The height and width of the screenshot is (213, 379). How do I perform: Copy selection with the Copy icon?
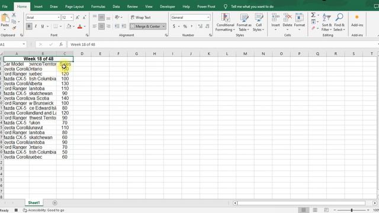click(14, 22)
